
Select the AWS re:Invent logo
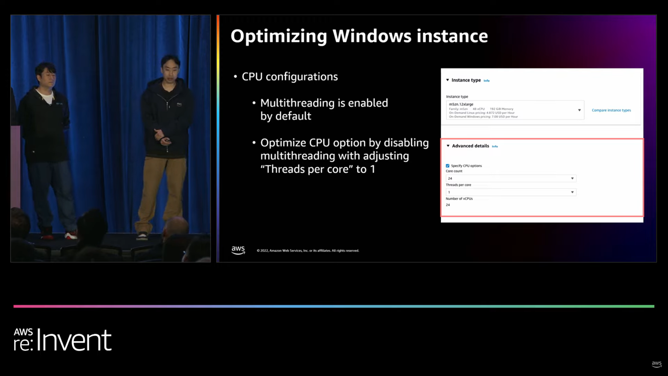coord(62,339)
